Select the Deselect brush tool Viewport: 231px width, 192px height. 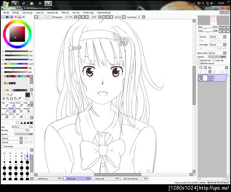tap(27, 110)
